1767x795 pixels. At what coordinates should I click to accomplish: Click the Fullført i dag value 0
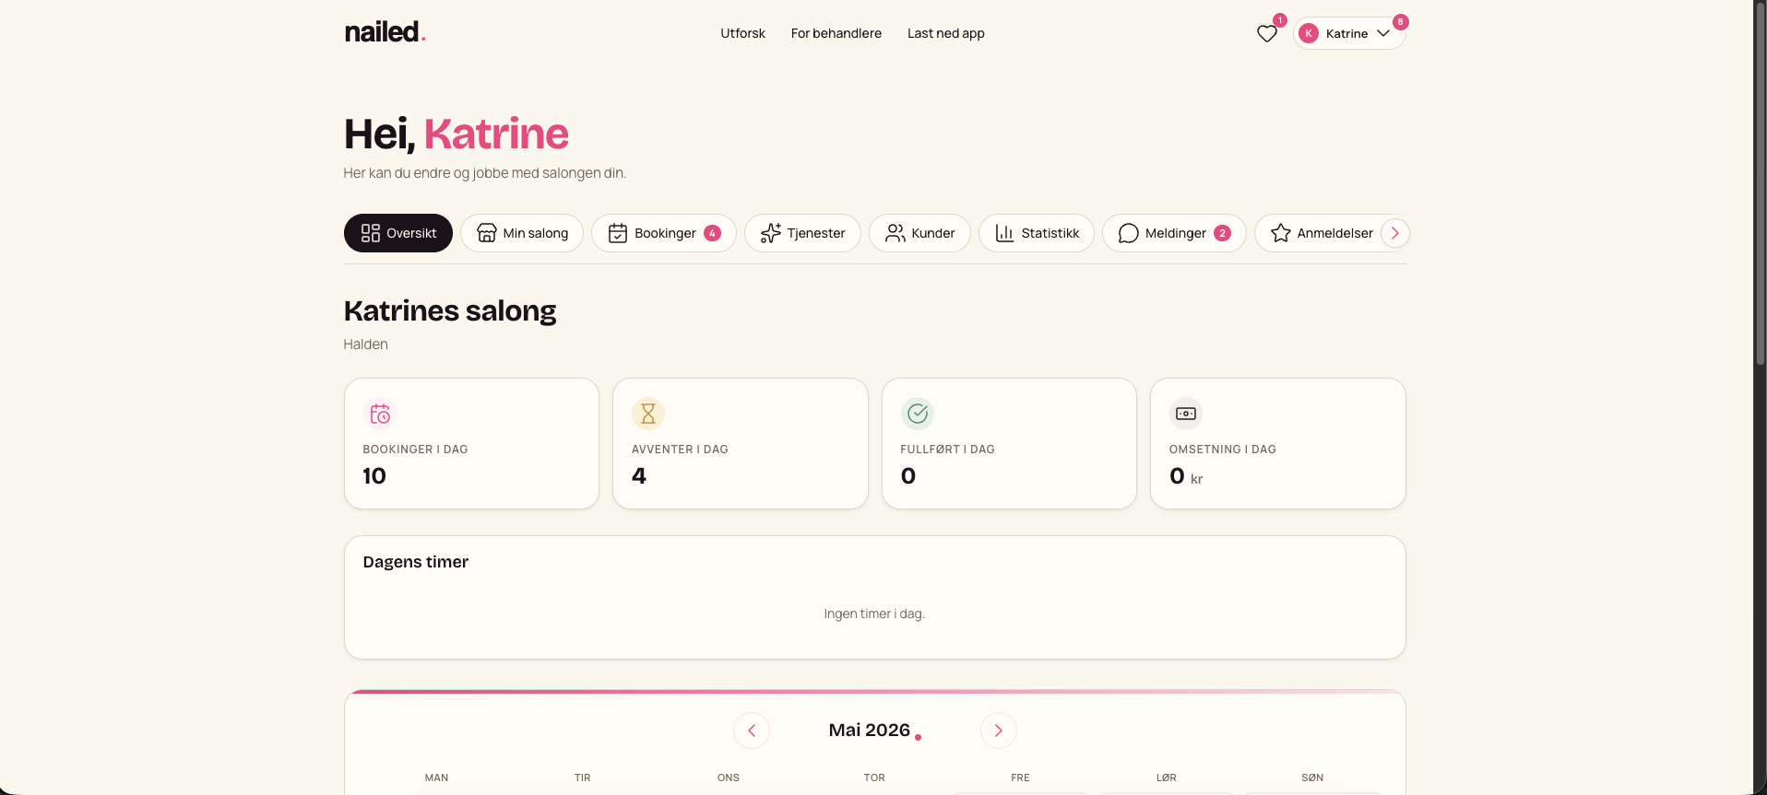[908, 476]
